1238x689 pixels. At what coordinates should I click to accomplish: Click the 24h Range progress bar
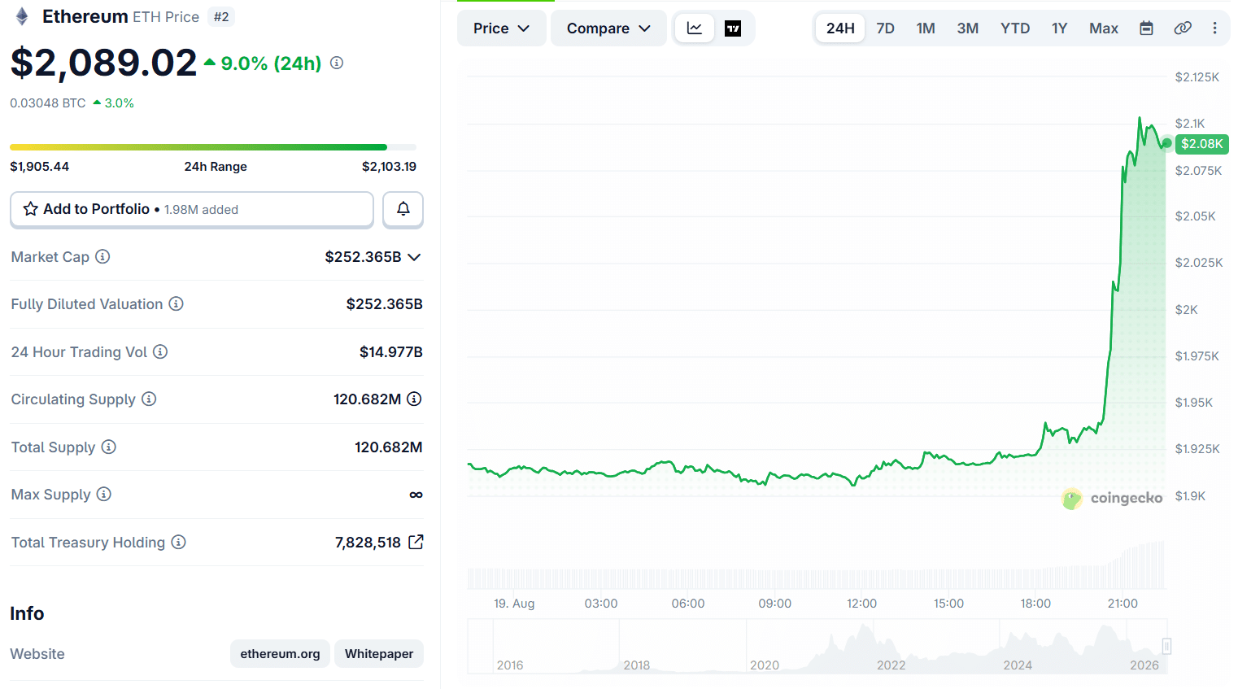(213, 147)
